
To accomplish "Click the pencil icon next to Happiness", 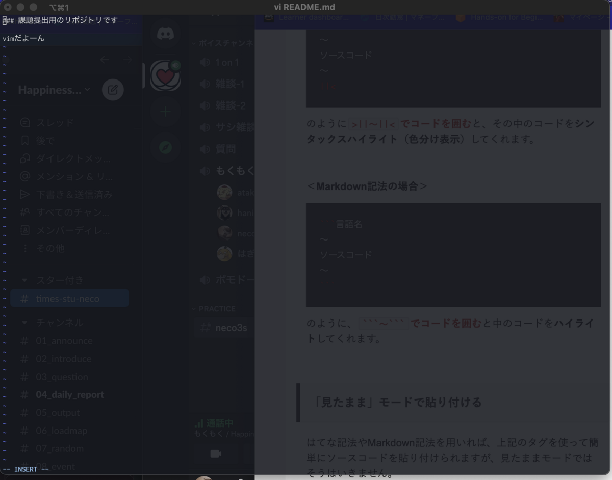I will coord(112,90).
